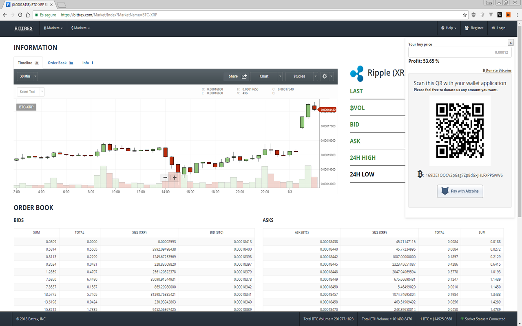Open the Bitcoin Markets dropdown
This screenshot has height=326, width=522.
[x=53, y=28]
